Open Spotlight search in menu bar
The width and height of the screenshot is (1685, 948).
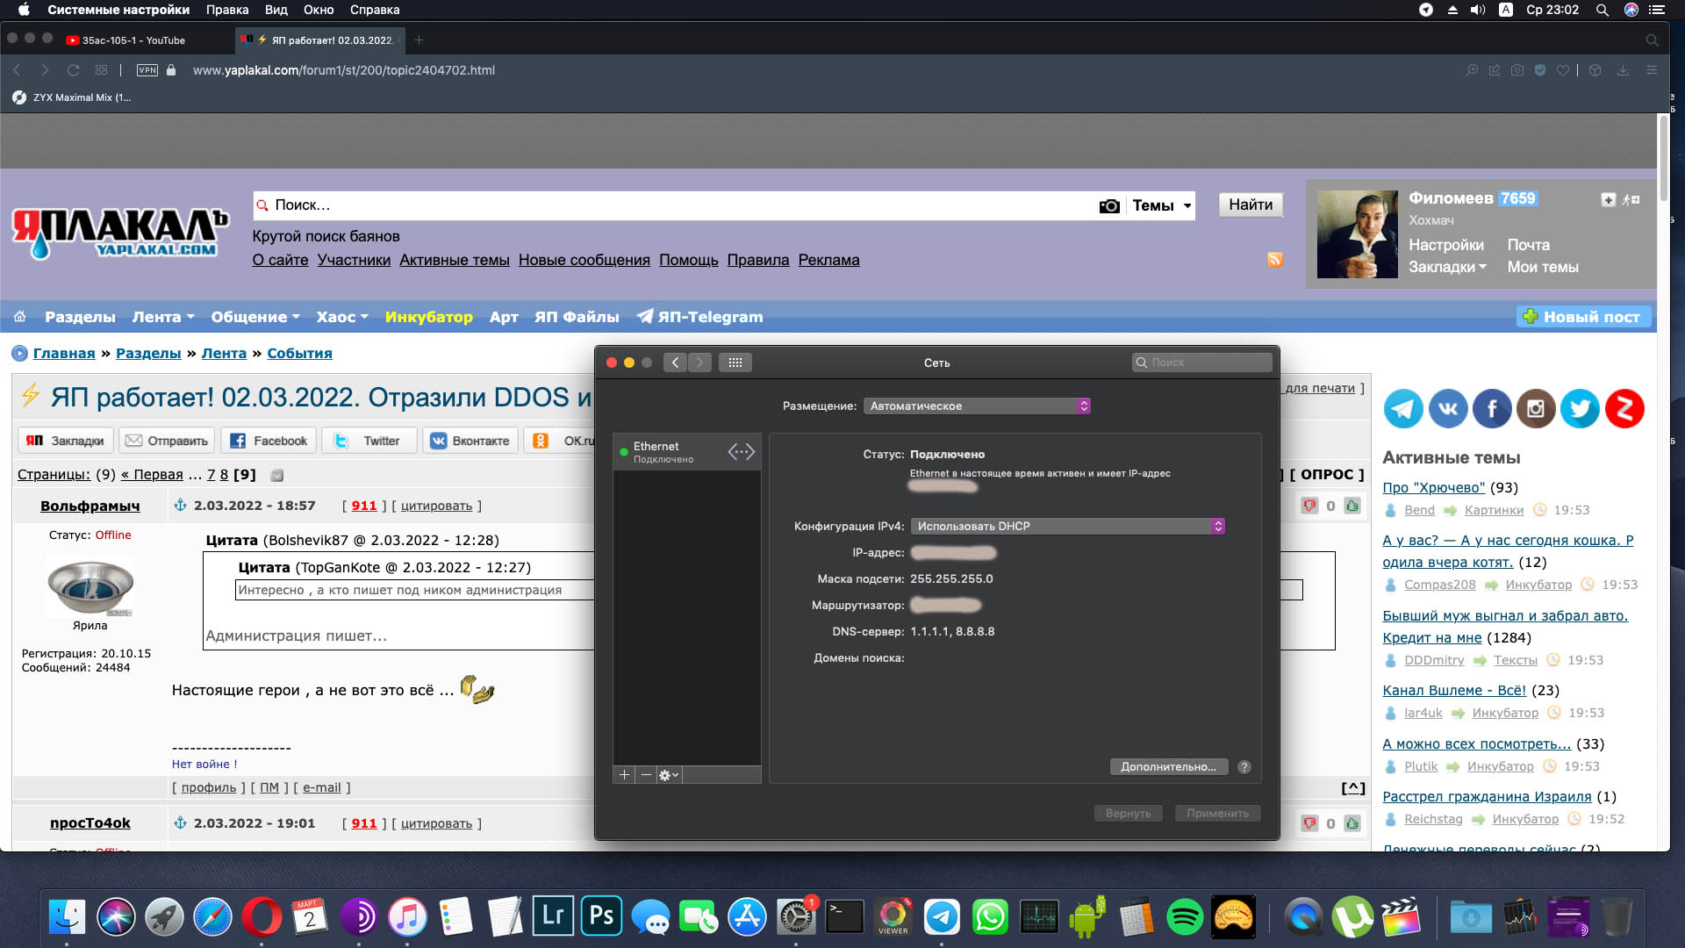click(1602, 10)
